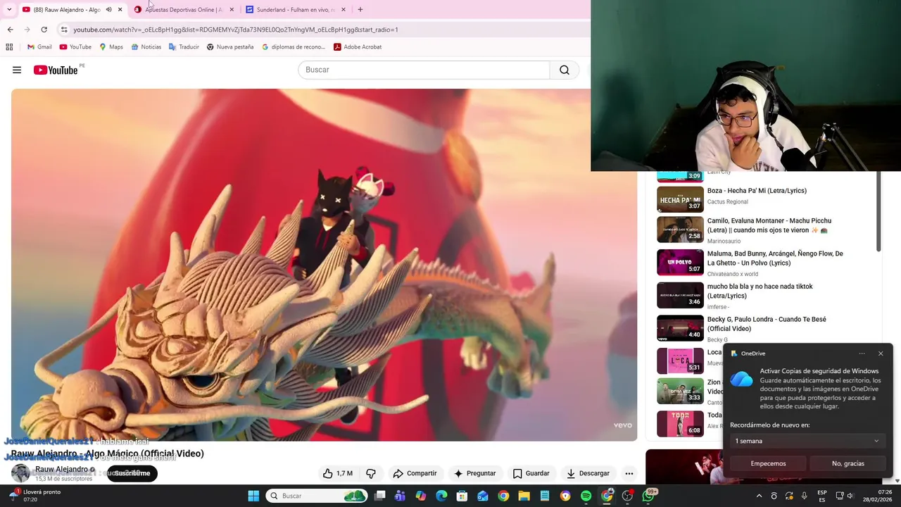
Task: Open OneDrive notification options menu
Action: tap(862, 353)
